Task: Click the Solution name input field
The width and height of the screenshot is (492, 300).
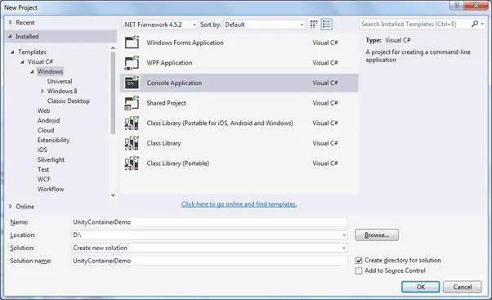Action: point(209,261)
